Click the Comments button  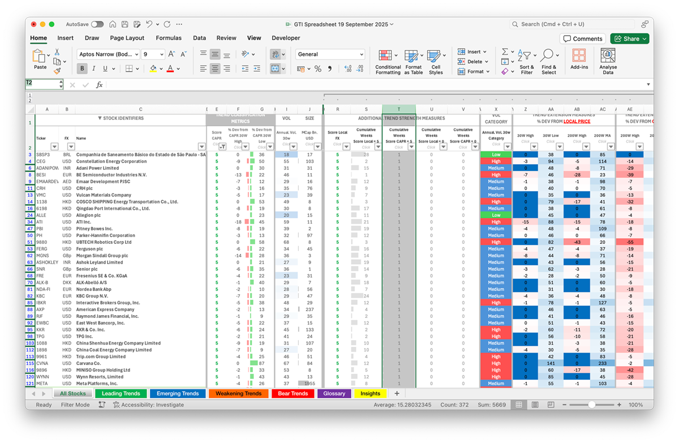coord(582,38)
